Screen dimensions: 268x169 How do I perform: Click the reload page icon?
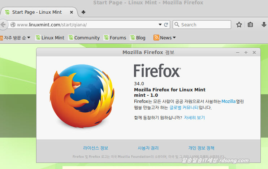[166, 25]
